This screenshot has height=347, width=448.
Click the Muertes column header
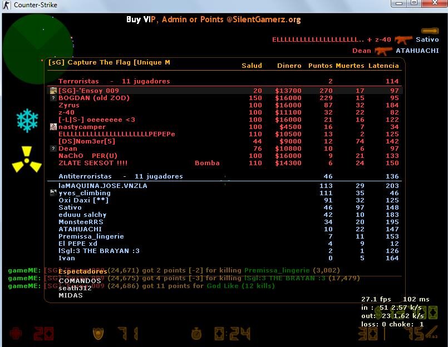350,66
